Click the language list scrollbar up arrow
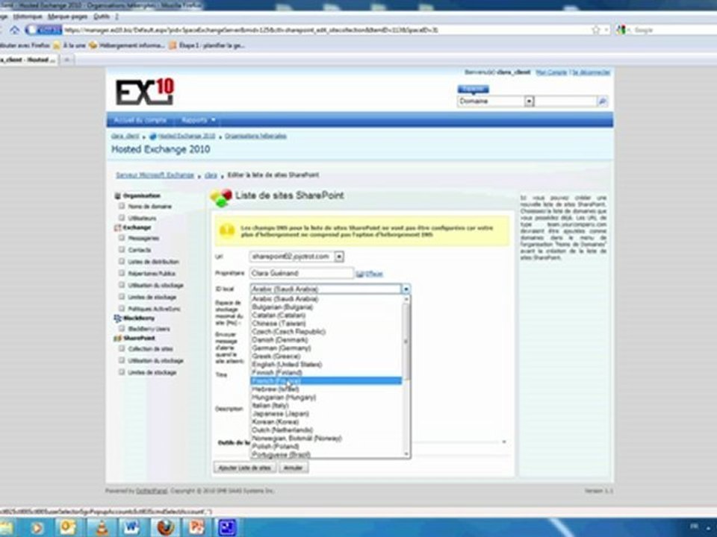 pos(406,299)
